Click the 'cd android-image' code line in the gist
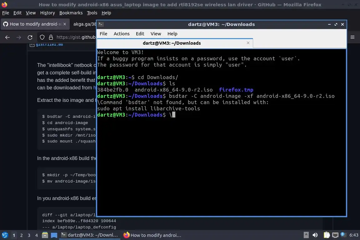 coord(65,123)
